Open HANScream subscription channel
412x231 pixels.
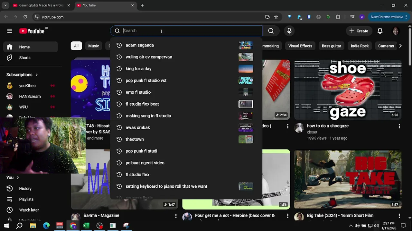tap(31, 96)
